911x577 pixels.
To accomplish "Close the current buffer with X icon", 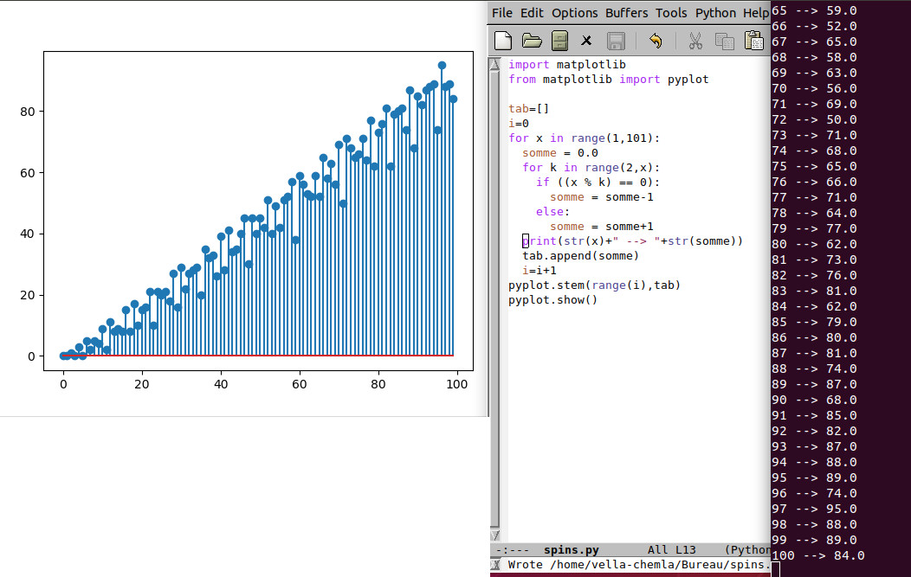I will pos(586,41).
